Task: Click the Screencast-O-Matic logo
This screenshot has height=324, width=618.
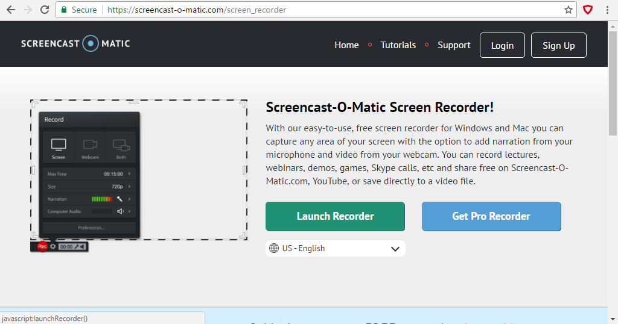Action: (75, 43)
